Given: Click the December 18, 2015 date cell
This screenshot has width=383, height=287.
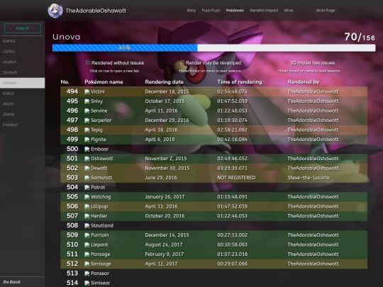Looking at the screenshot, I should coord(167,91).
